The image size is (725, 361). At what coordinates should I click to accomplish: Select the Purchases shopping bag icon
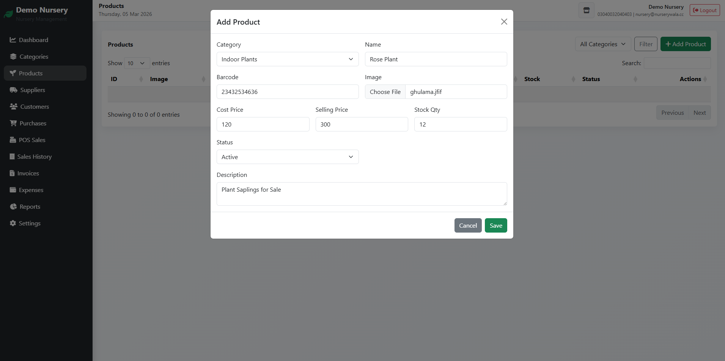13,123
